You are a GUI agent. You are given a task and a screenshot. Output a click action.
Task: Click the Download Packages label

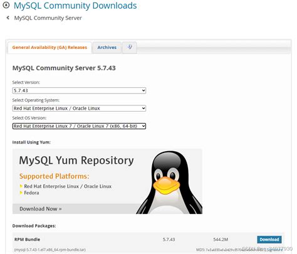[x=34, y=226]
